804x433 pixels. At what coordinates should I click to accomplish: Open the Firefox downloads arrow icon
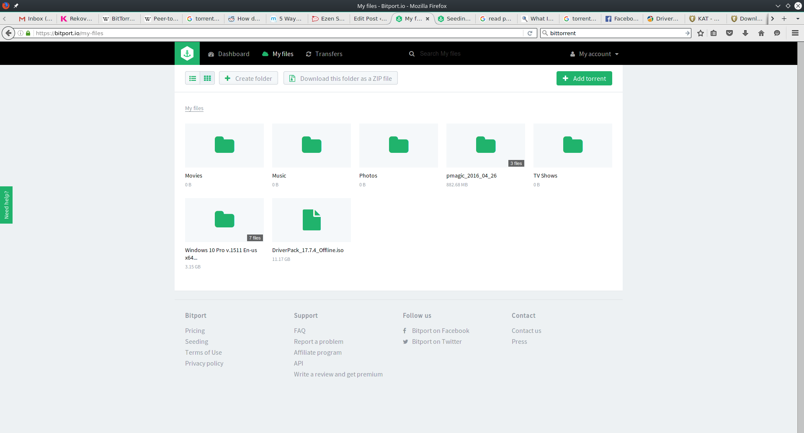[745, 33]
